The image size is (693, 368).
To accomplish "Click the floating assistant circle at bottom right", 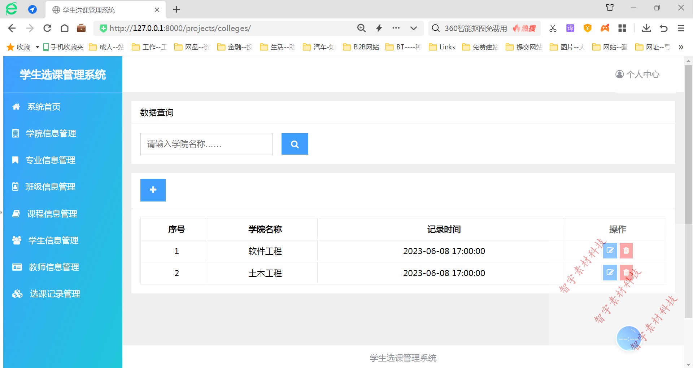I will 629,338.
